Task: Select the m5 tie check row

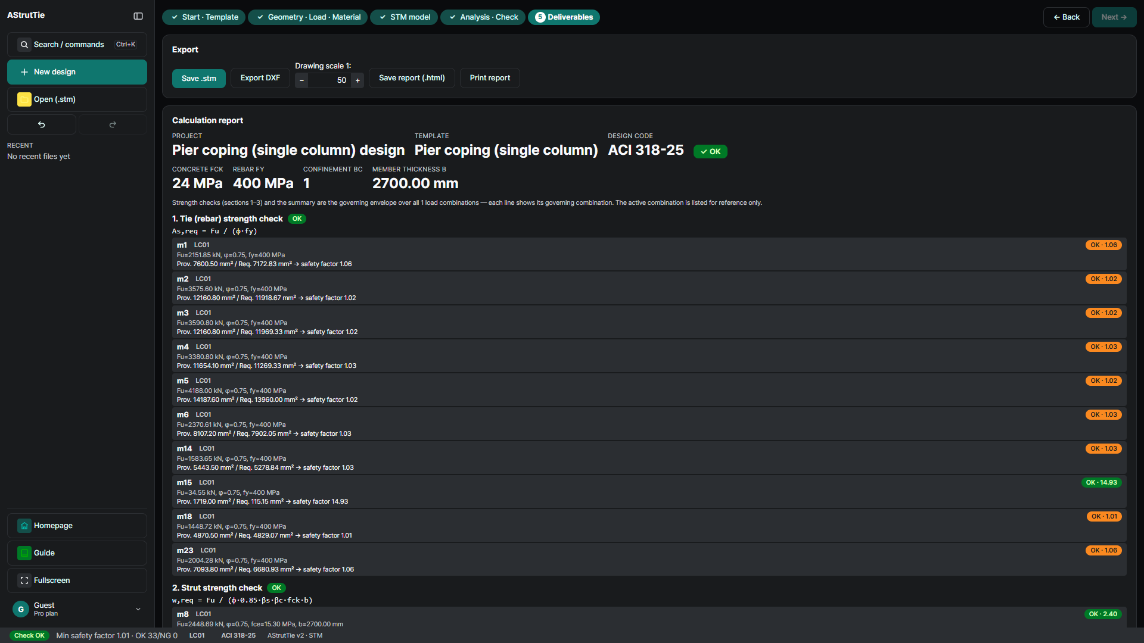Action: 649,390
